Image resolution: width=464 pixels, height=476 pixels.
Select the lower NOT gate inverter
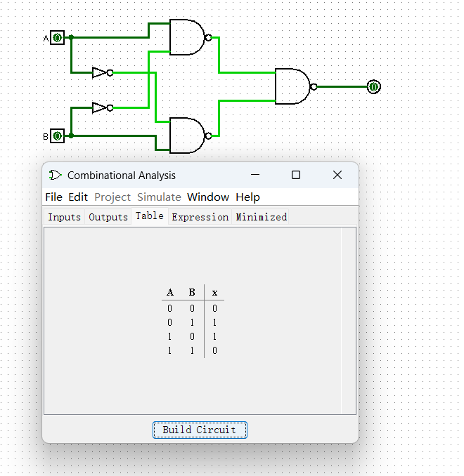(101, 107)
